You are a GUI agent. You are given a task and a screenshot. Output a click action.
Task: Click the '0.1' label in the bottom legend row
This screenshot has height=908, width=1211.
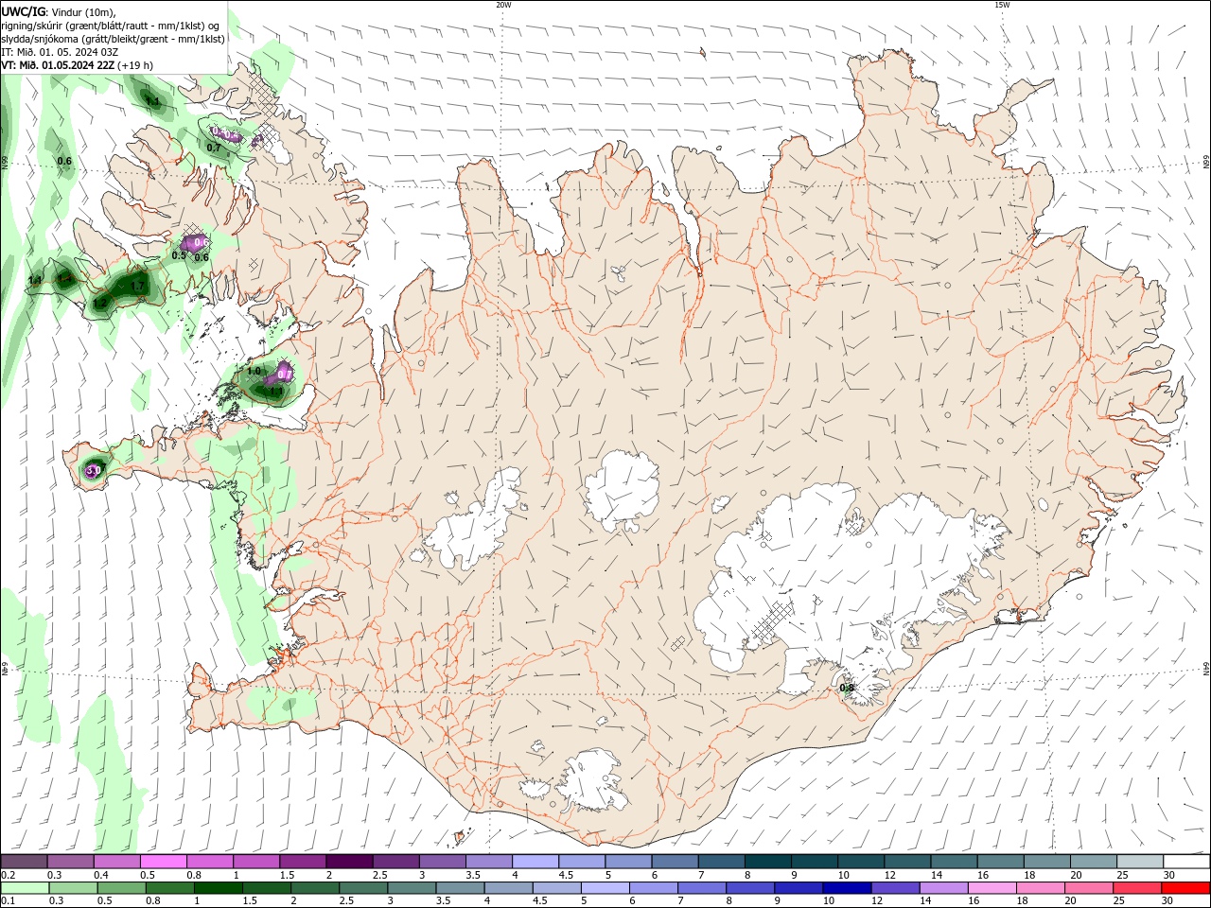click(8, 901)
